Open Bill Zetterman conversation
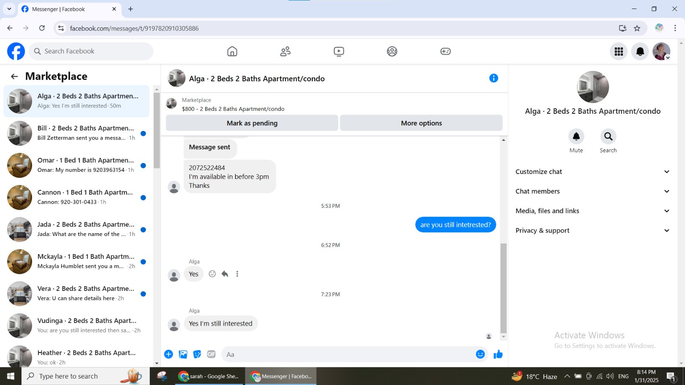 77,133
